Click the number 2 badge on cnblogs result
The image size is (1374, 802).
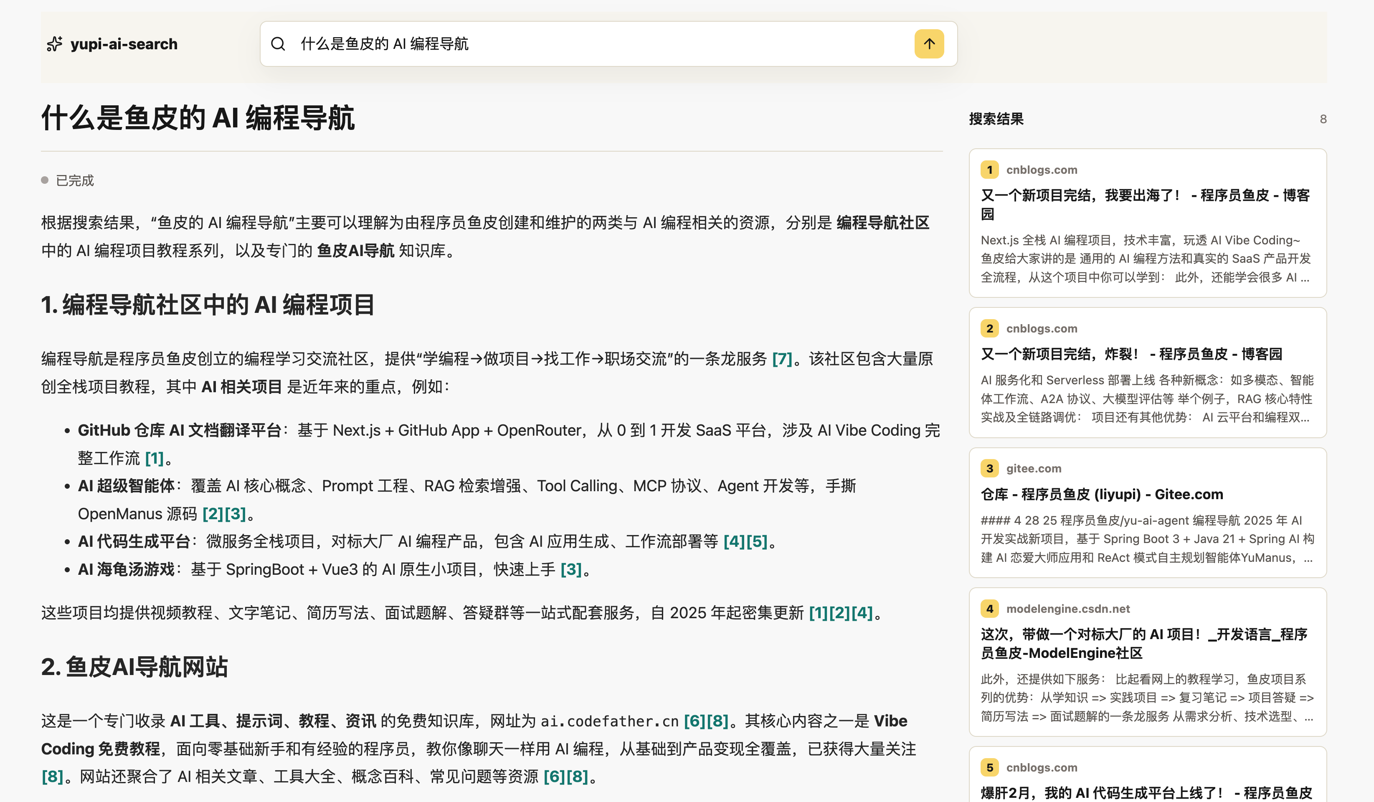click(990, 328)
